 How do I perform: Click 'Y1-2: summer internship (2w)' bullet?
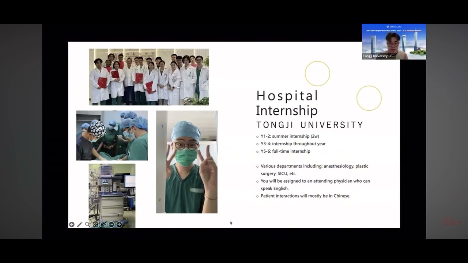pyautogui.click(x=290, y=136)
